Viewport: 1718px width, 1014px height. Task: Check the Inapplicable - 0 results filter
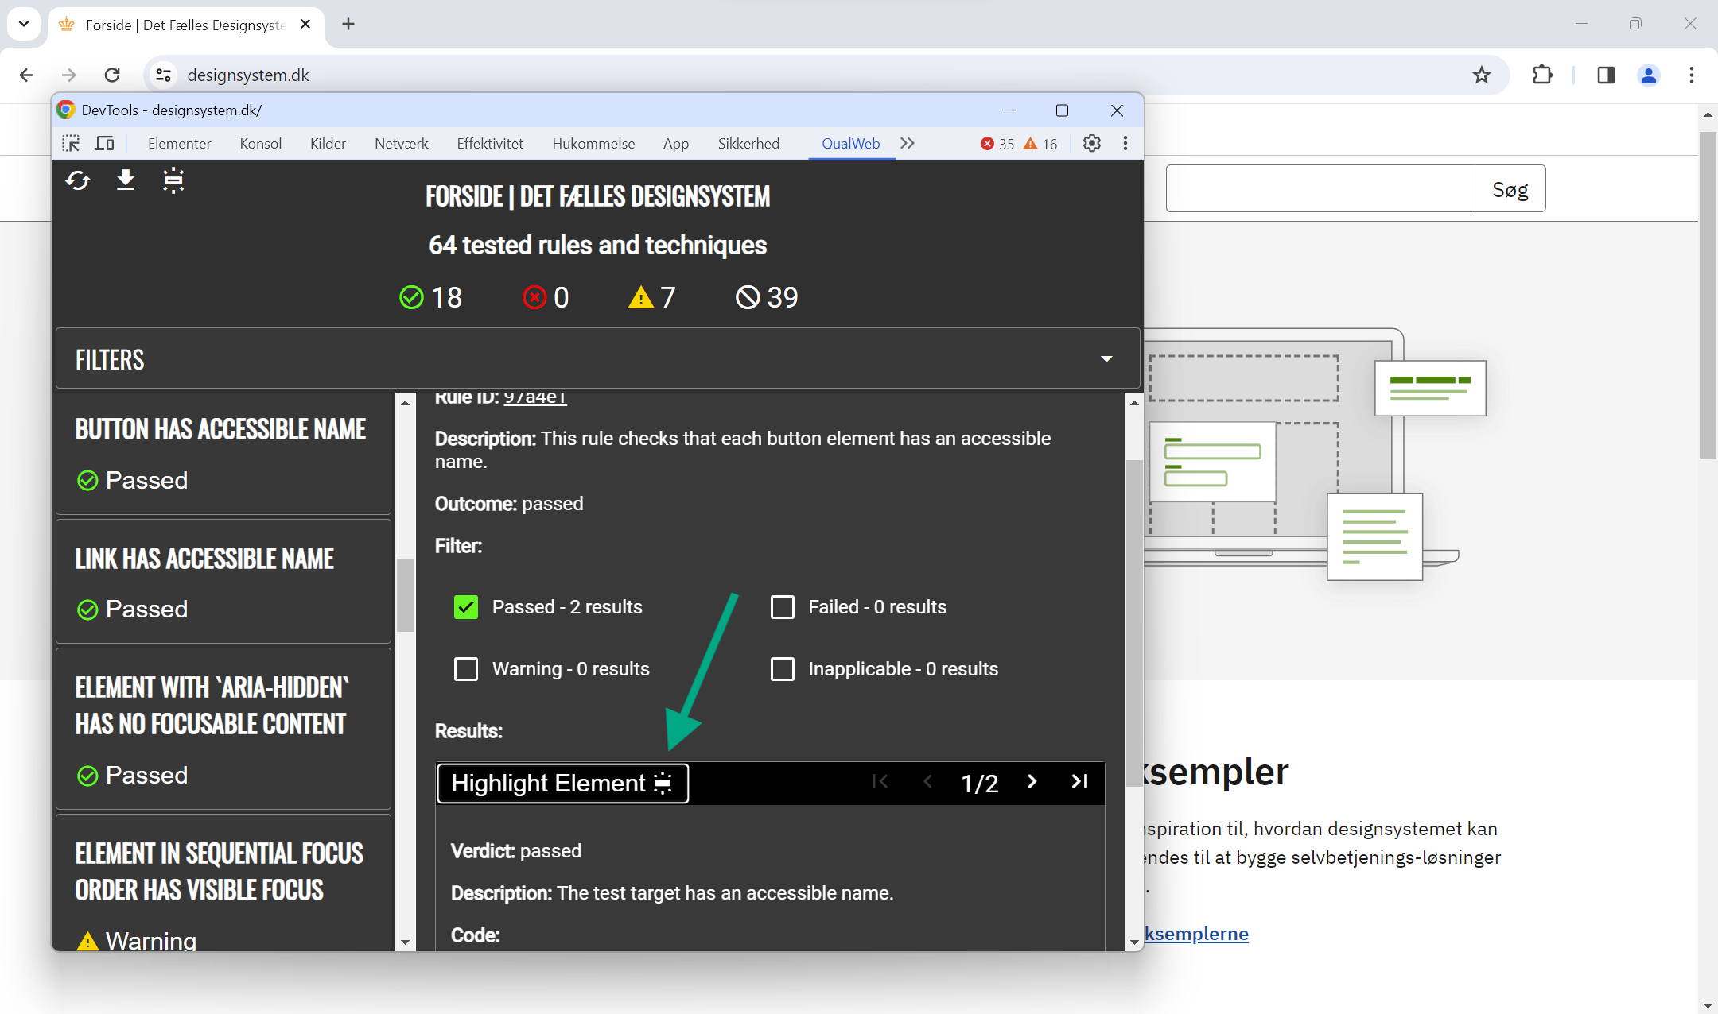783,669
